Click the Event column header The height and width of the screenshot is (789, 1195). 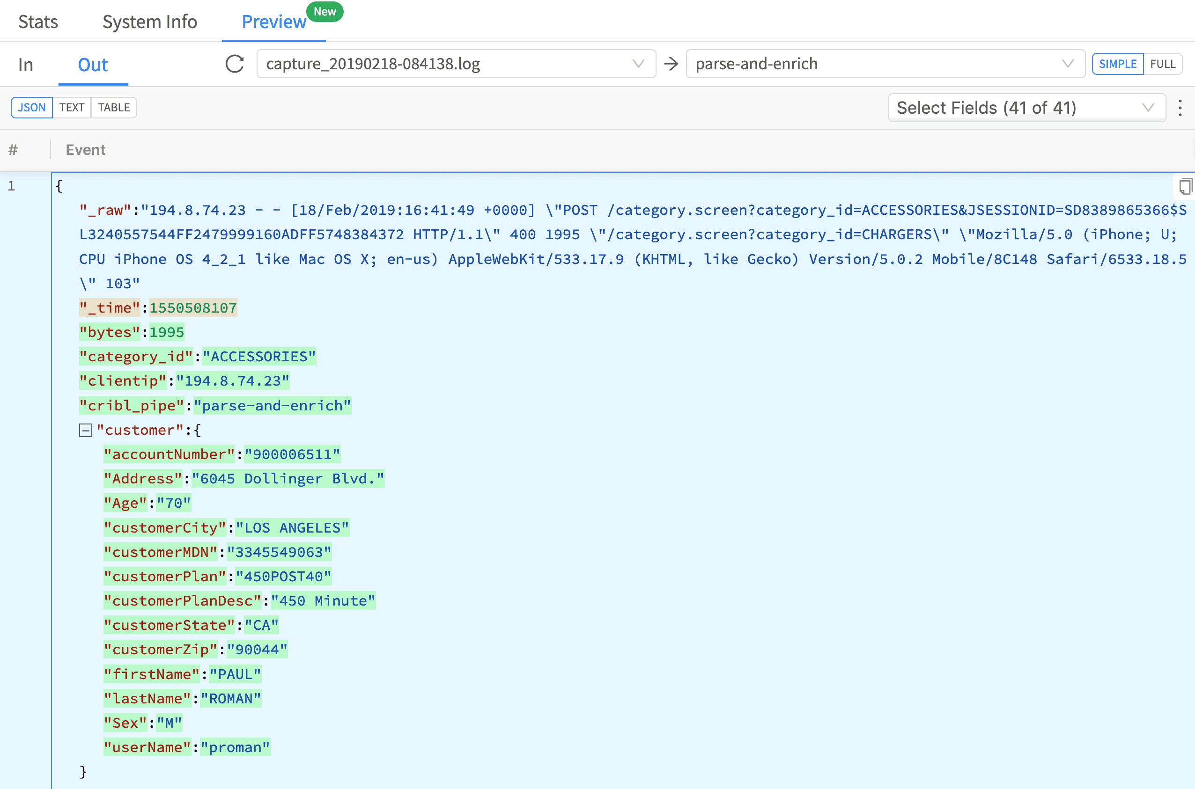[x=86, y=150]
